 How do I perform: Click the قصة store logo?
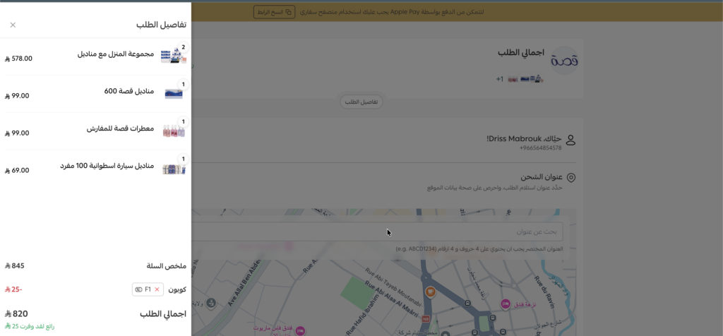coord(565,61)
